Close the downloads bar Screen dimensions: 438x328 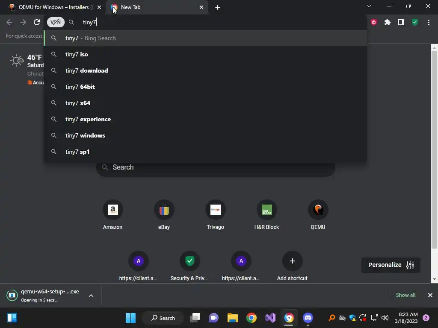430,295
